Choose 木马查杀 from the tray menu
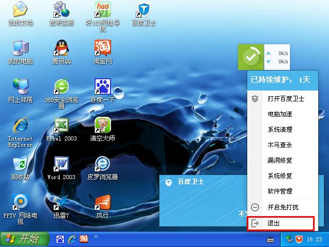 (280, 145)
